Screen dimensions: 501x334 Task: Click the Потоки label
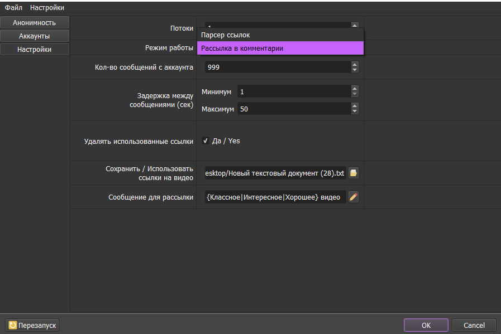[x=182, y=28]
